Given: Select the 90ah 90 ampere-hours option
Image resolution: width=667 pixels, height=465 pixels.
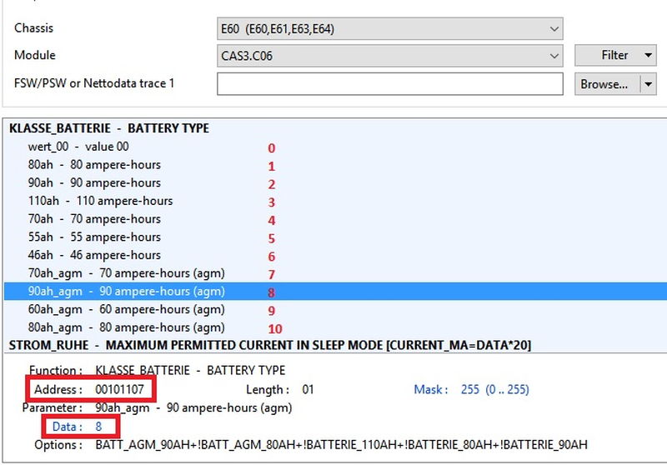Looking at the screenshot, I should tap(94, 182).
